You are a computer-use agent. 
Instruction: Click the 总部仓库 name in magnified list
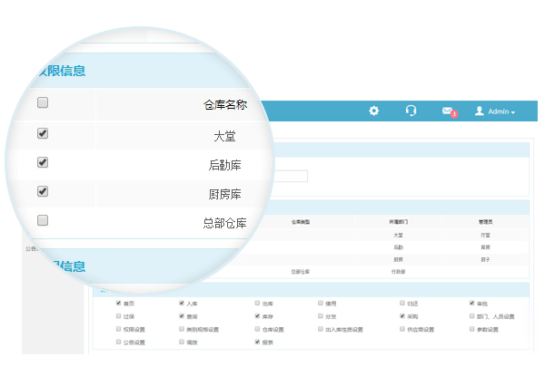point(225,223)
